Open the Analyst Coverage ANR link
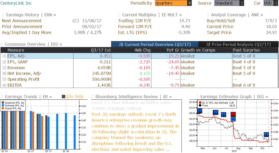This screenshot has height=153, width=279. (237, 15)
